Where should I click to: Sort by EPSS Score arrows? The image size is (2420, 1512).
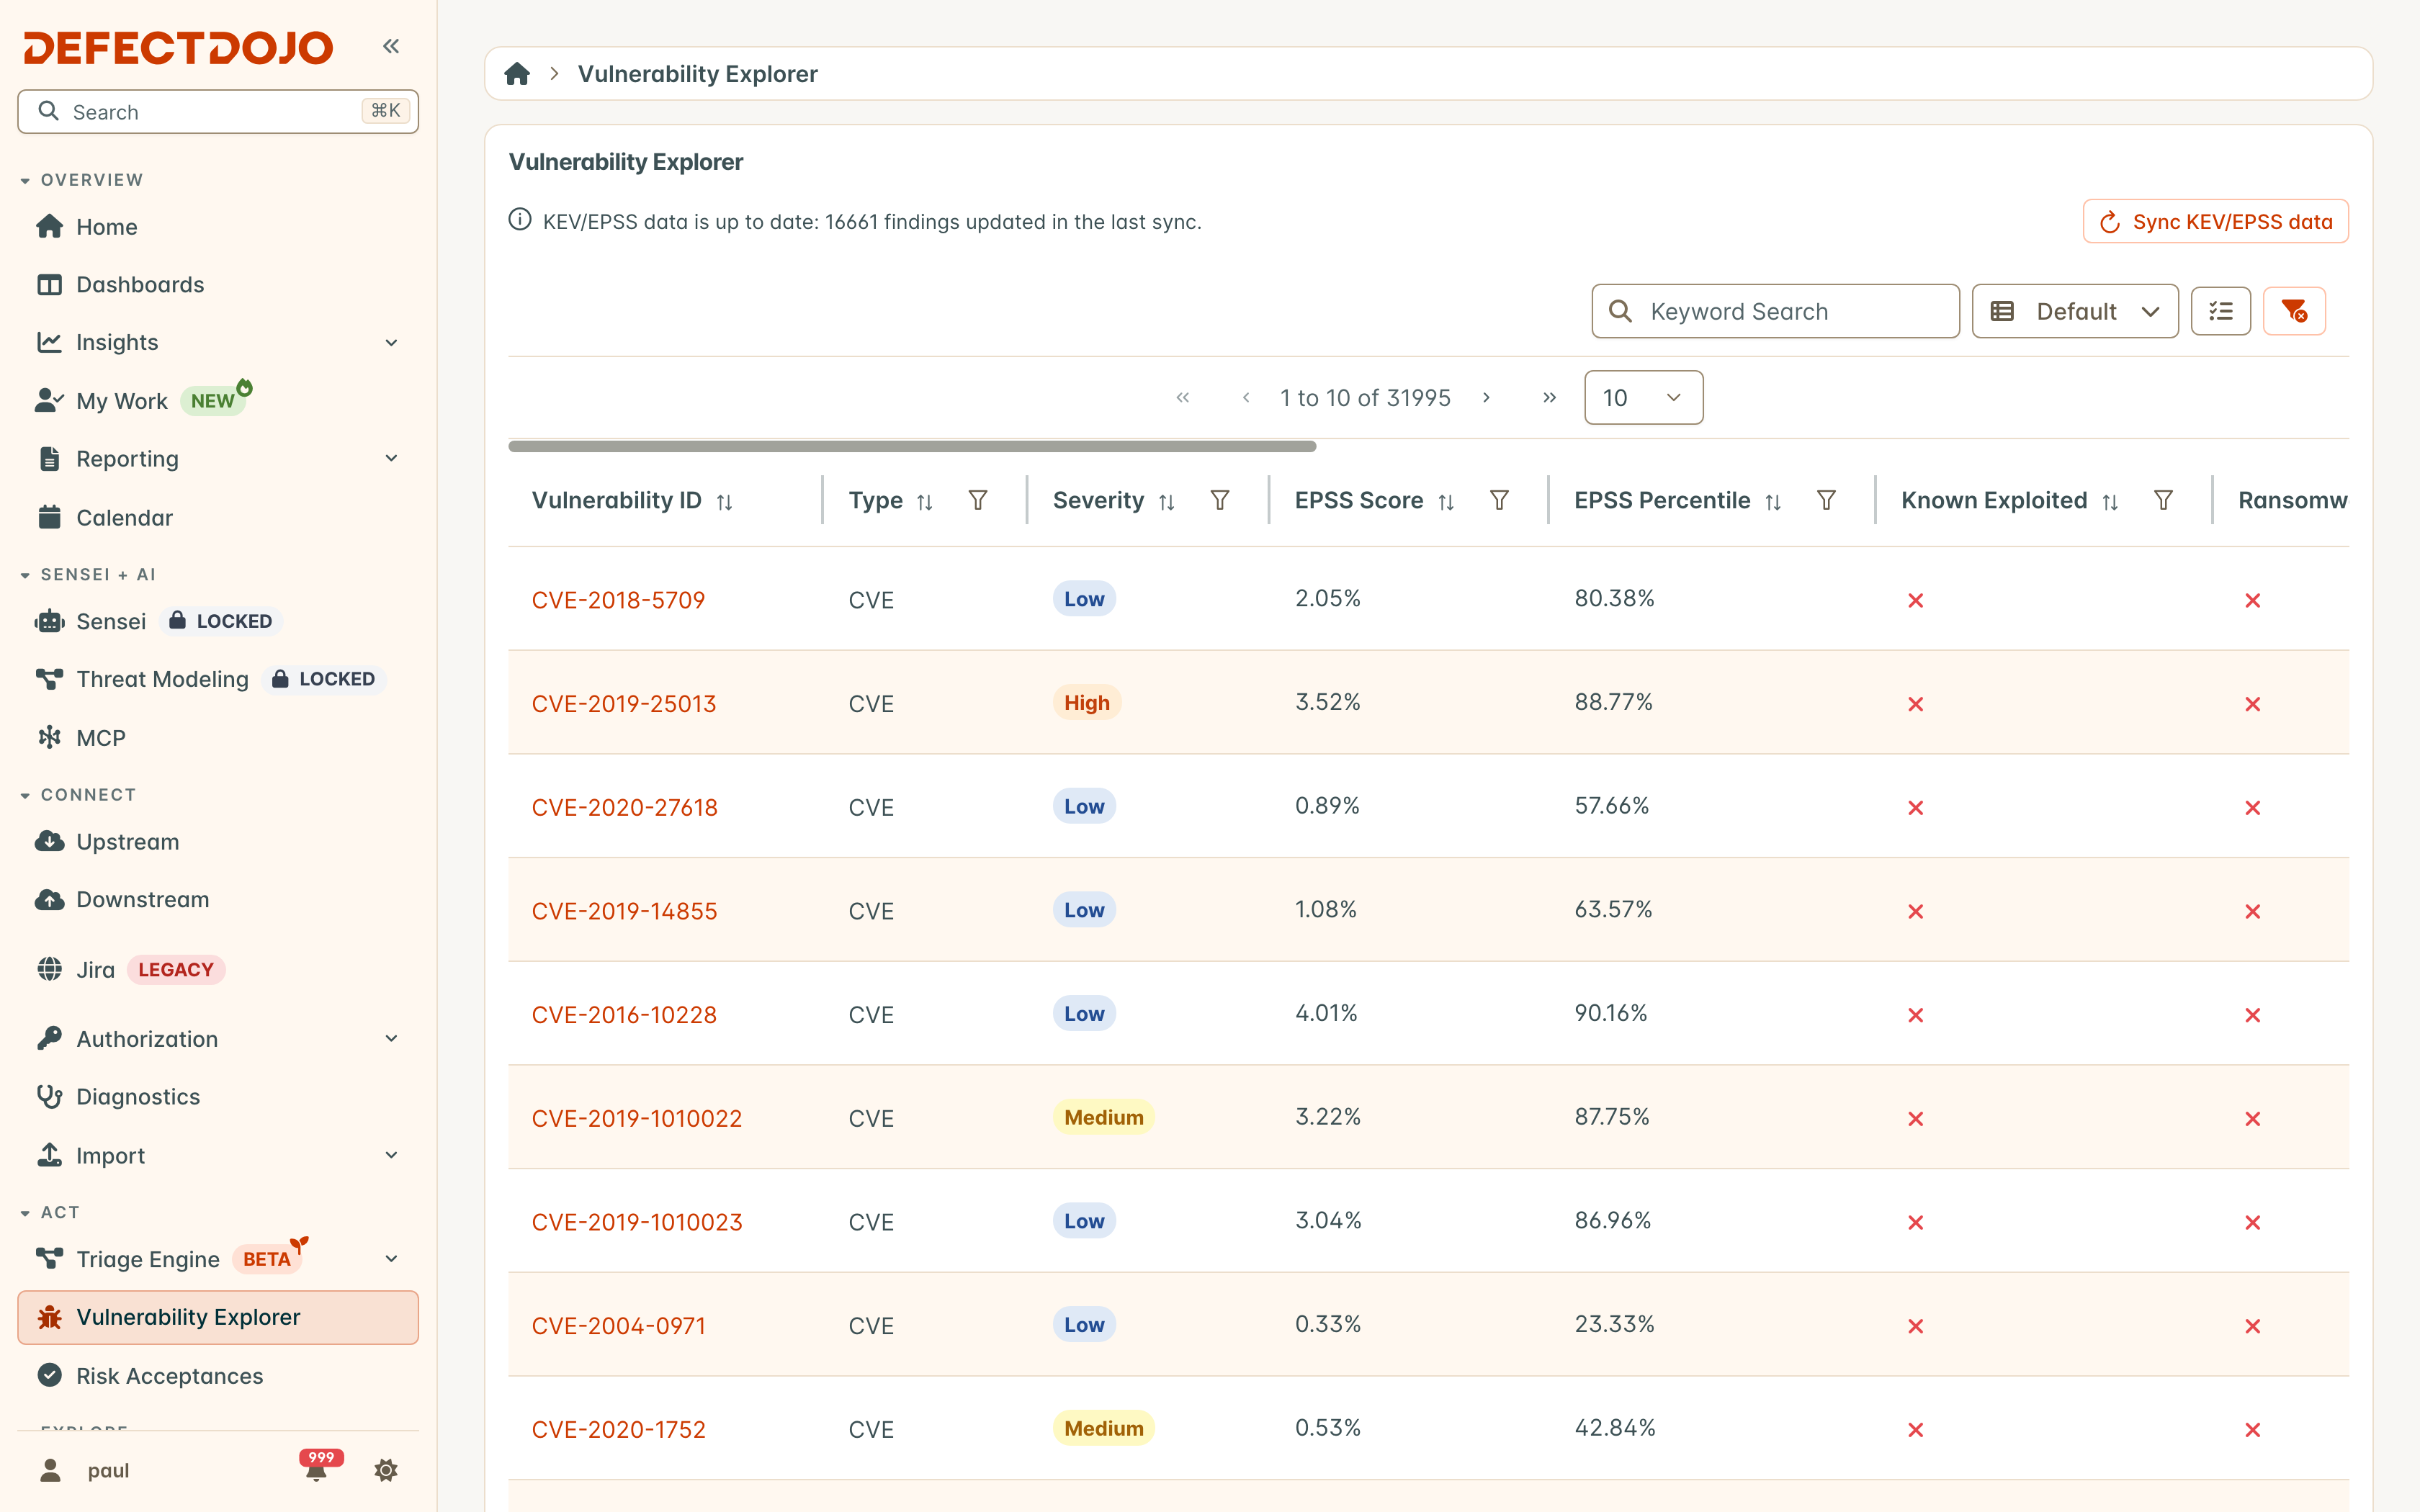click(x=1446, y=502)
